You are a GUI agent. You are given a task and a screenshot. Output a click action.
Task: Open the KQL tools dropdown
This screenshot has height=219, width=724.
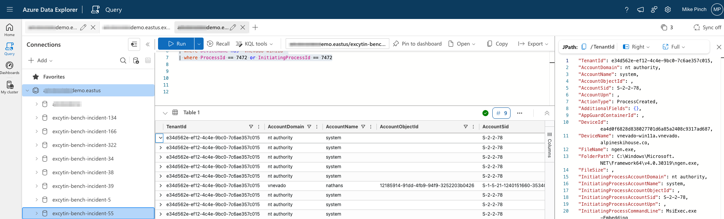(x=255, y=44)
